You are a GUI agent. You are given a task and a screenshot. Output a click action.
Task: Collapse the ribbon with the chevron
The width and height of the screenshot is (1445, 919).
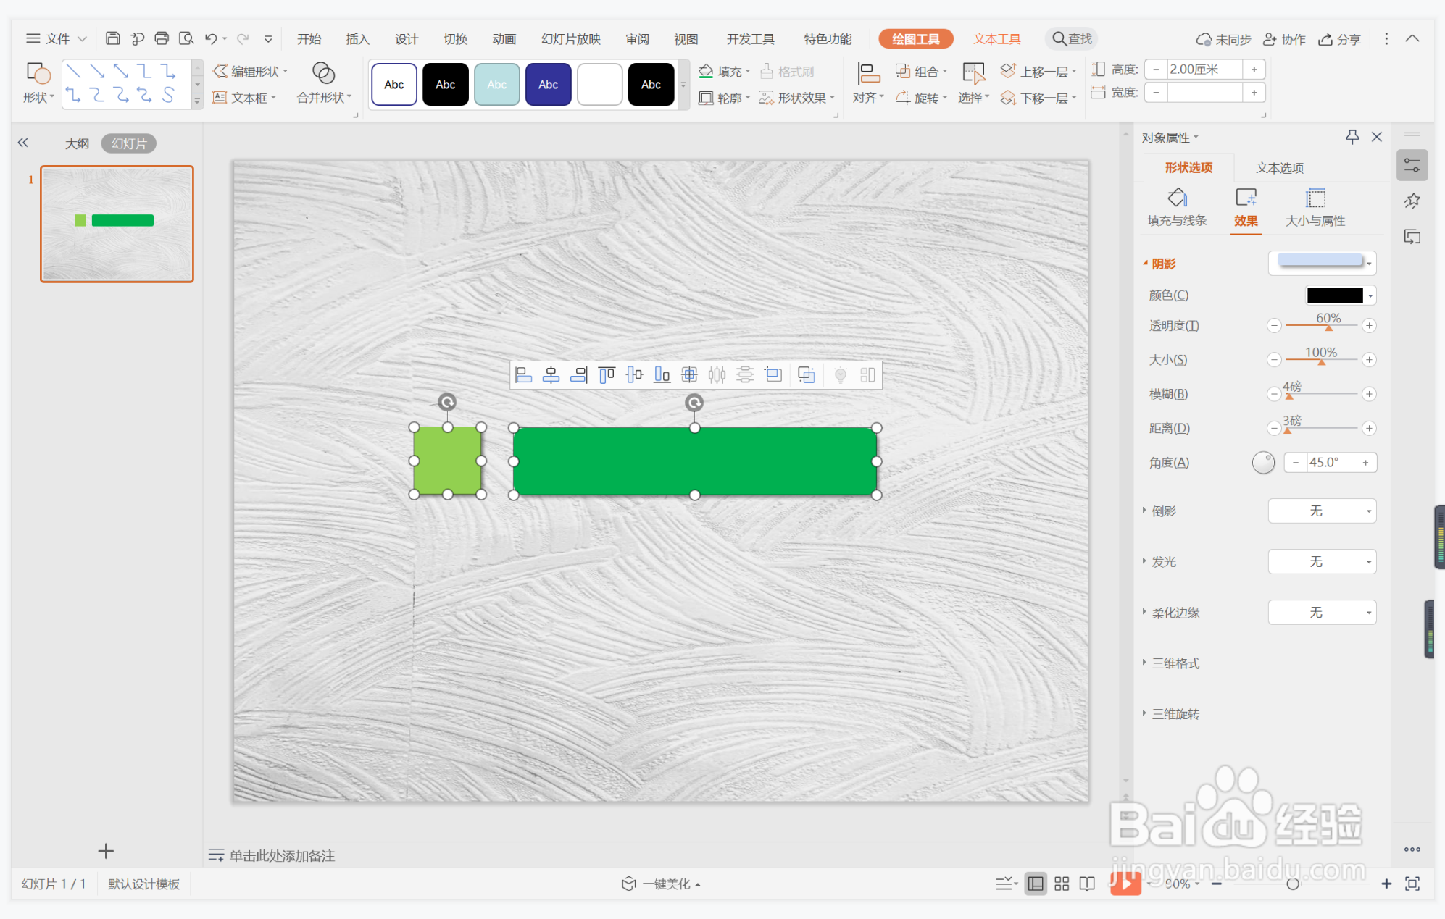tap(1412, 38)
